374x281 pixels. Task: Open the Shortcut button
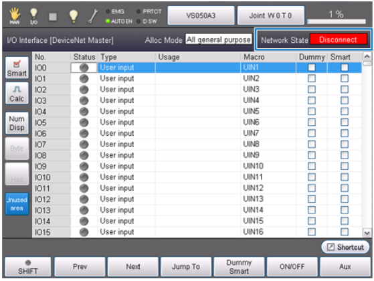[345, 247]
